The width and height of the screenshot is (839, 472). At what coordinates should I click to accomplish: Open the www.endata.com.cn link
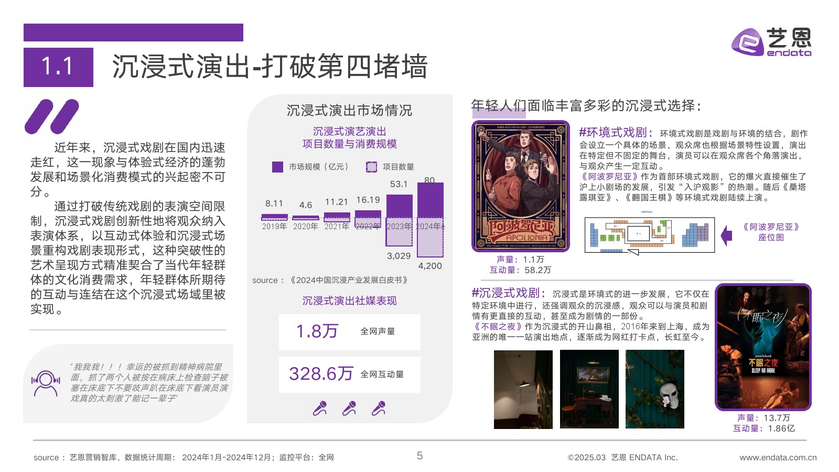pyautogui.click(x=778, y=457)
